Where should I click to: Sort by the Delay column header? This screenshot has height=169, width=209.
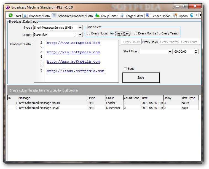(x=172, y=98)
